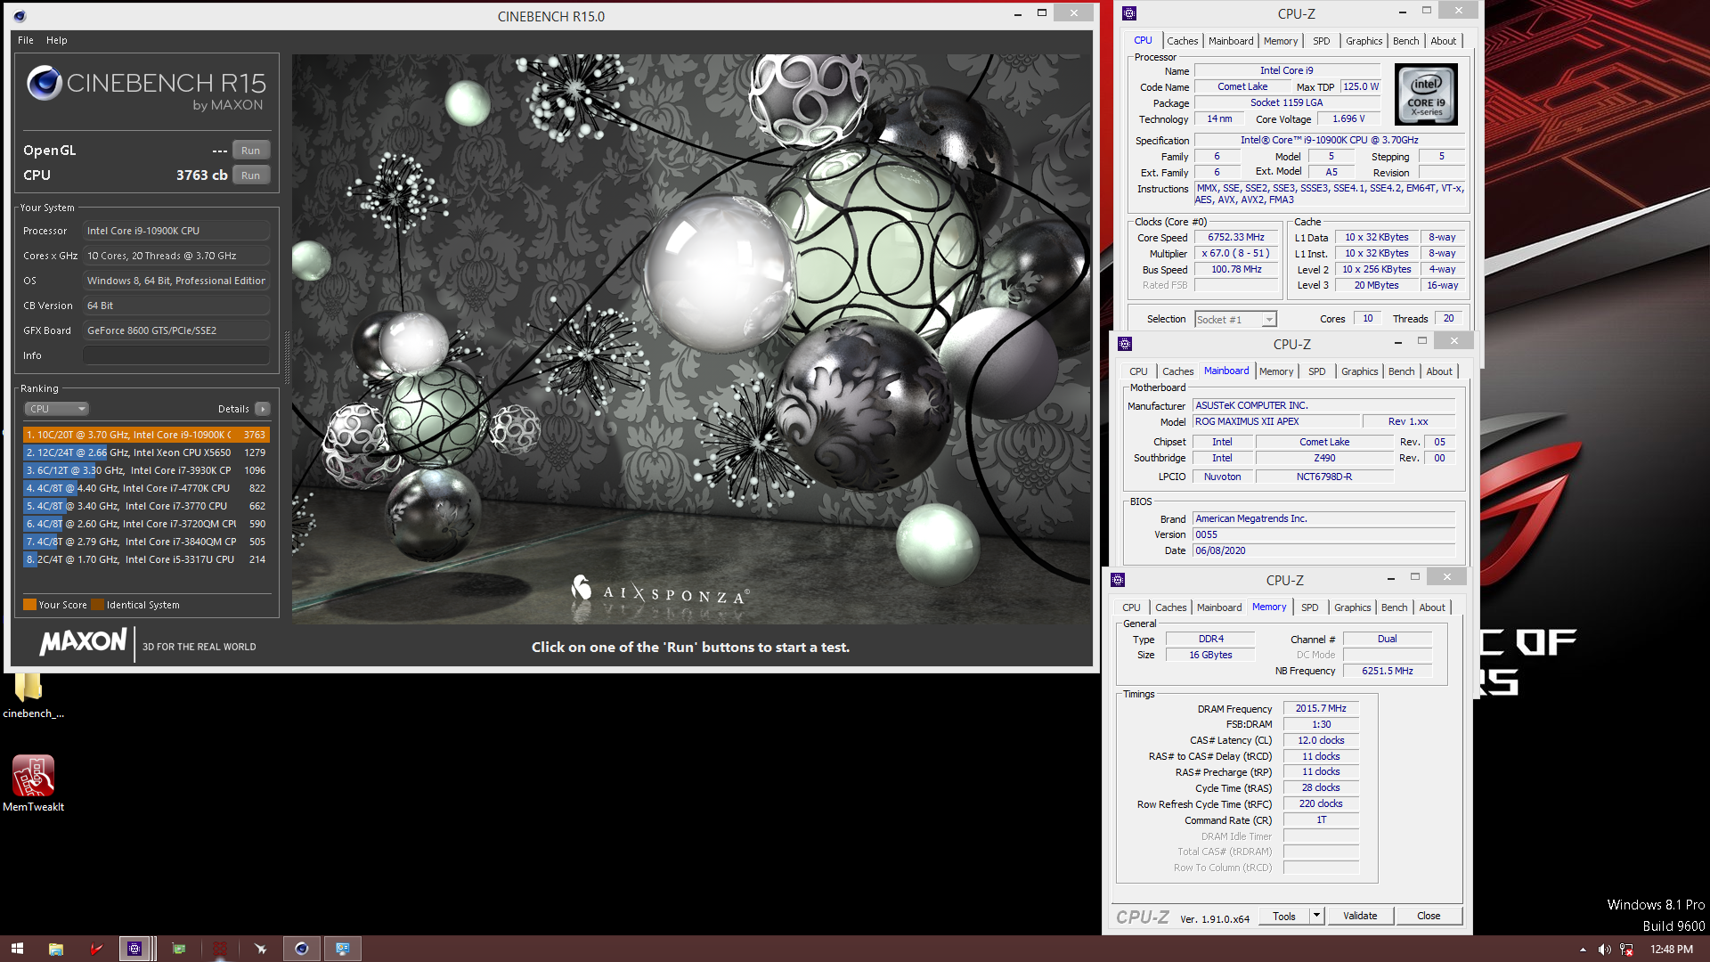The image size is (1710, 962).
Task: Run the CPU benchmark test
Action: click(x=250, y=175)
